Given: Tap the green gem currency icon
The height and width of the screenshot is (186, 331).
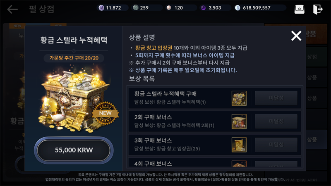Looking at the screenshot, I should pos(136,8).
